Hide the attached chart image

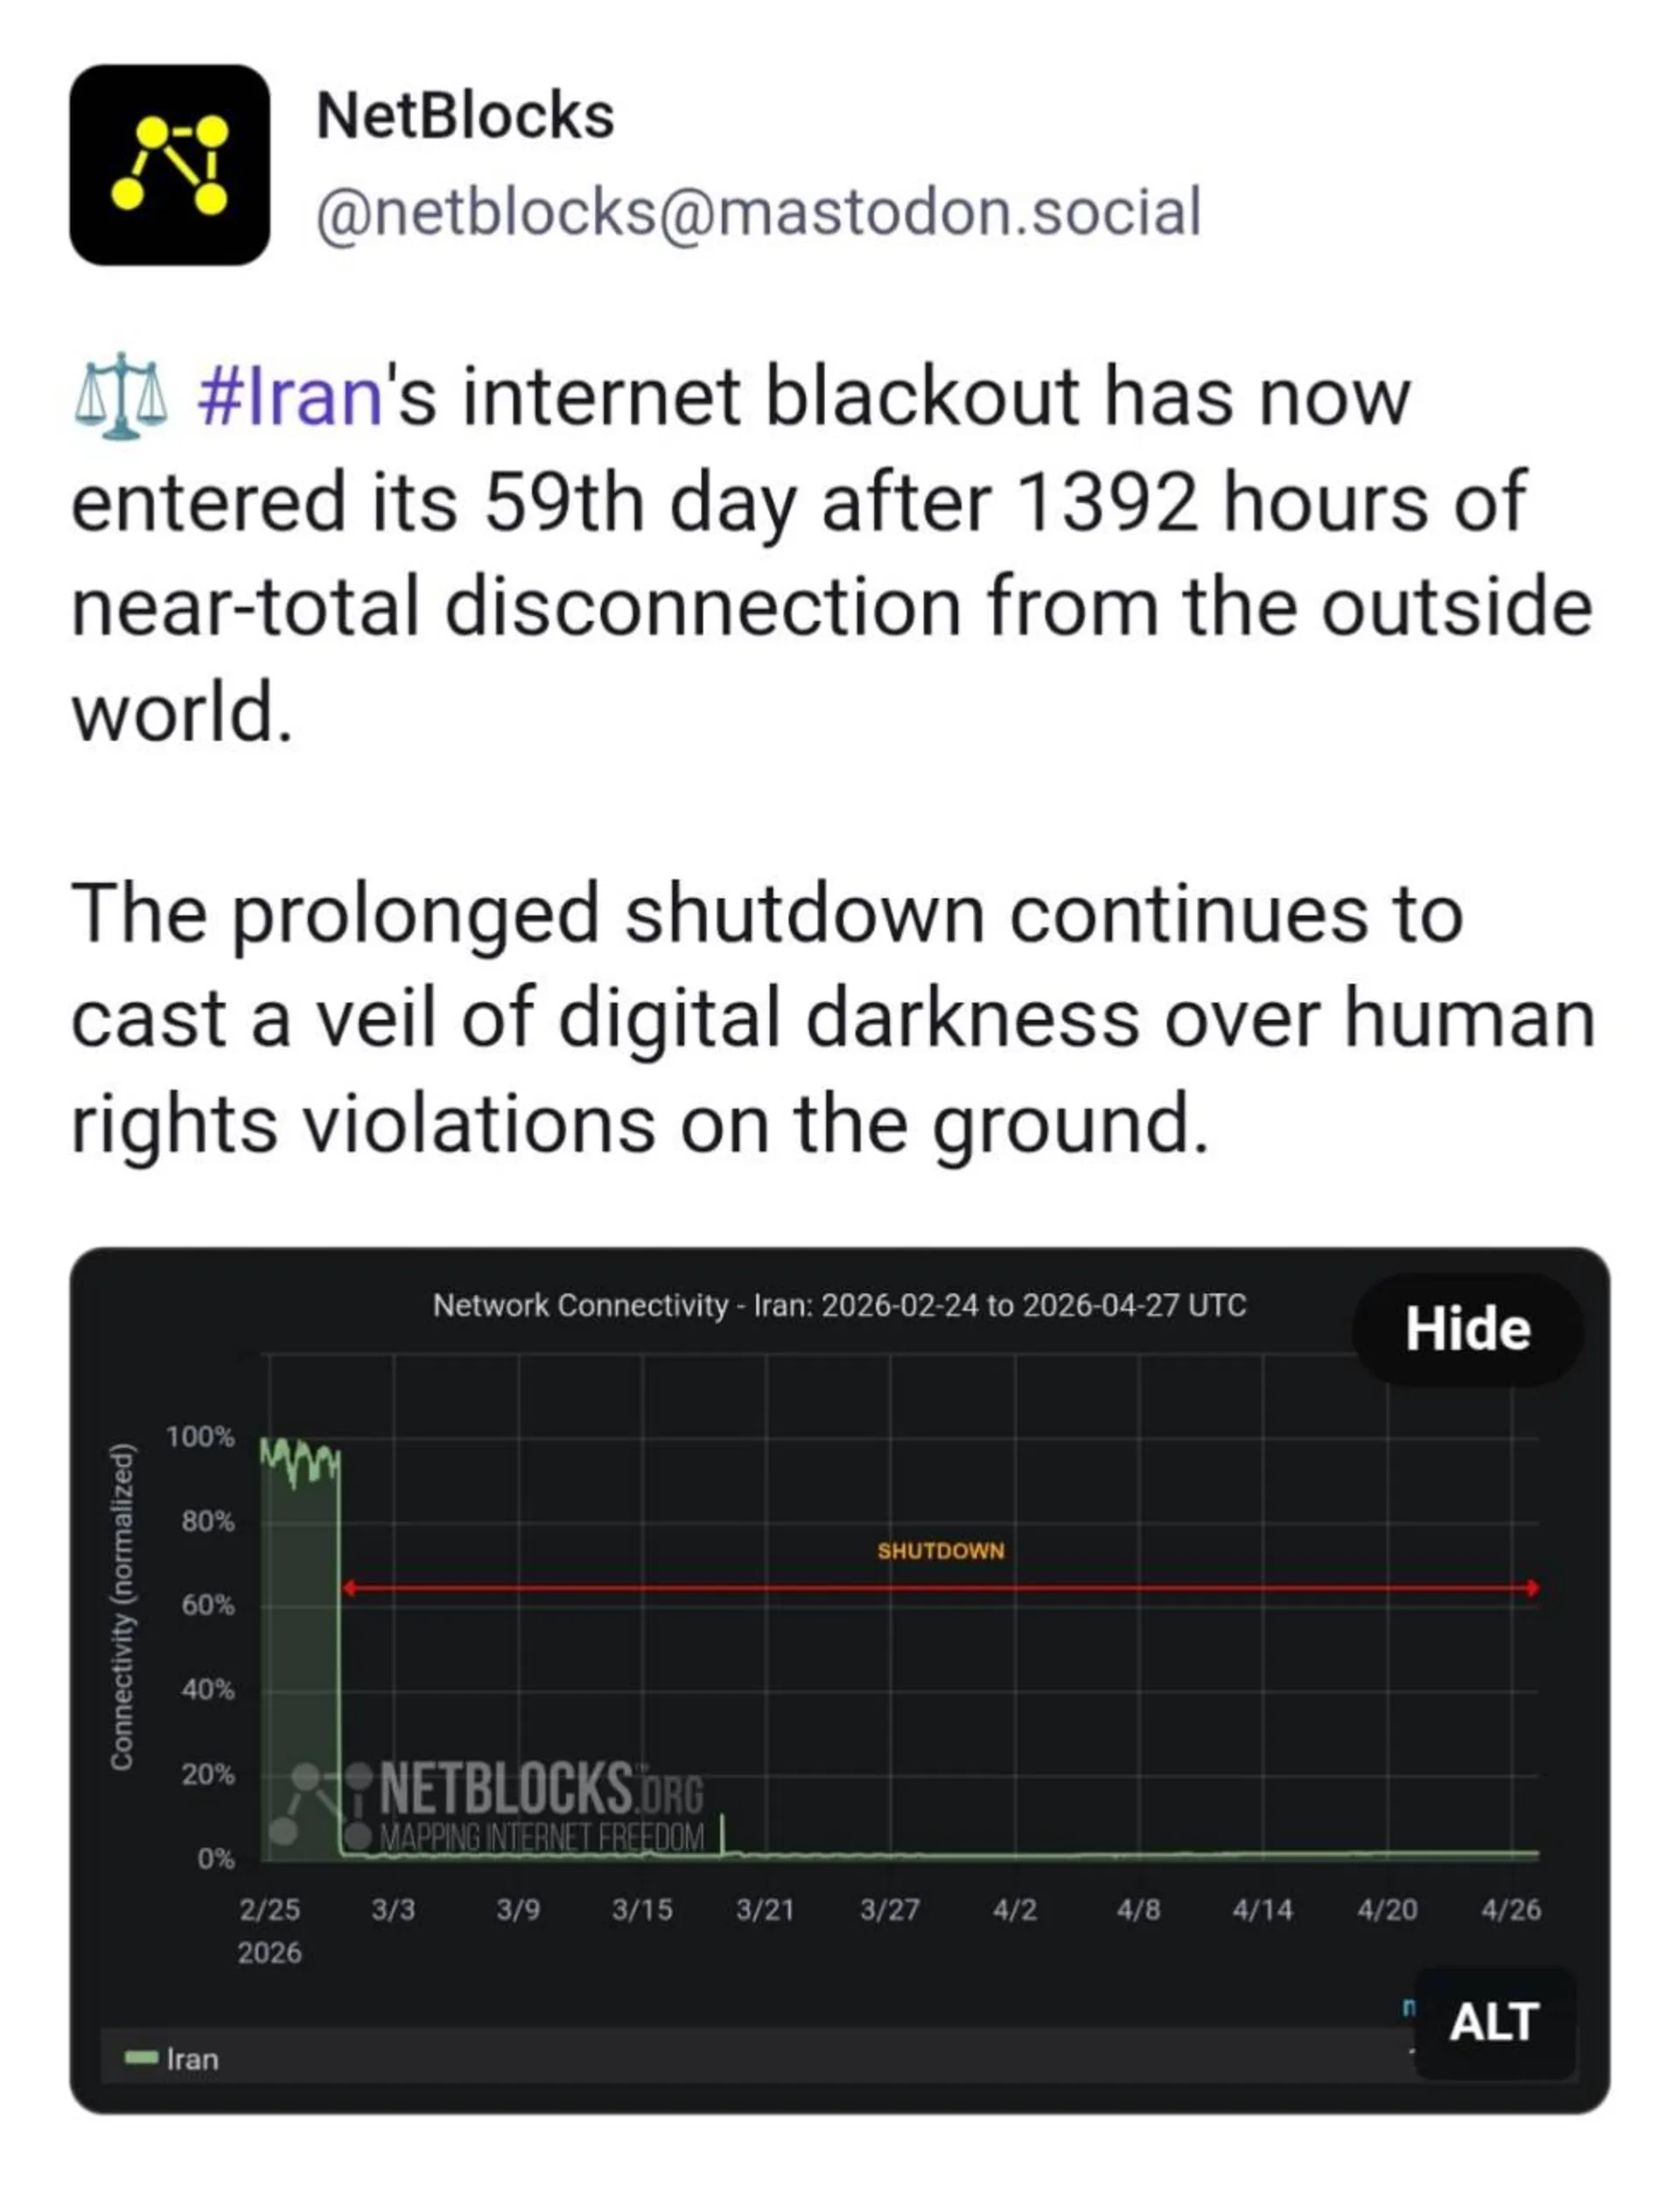[1467, 1329]
